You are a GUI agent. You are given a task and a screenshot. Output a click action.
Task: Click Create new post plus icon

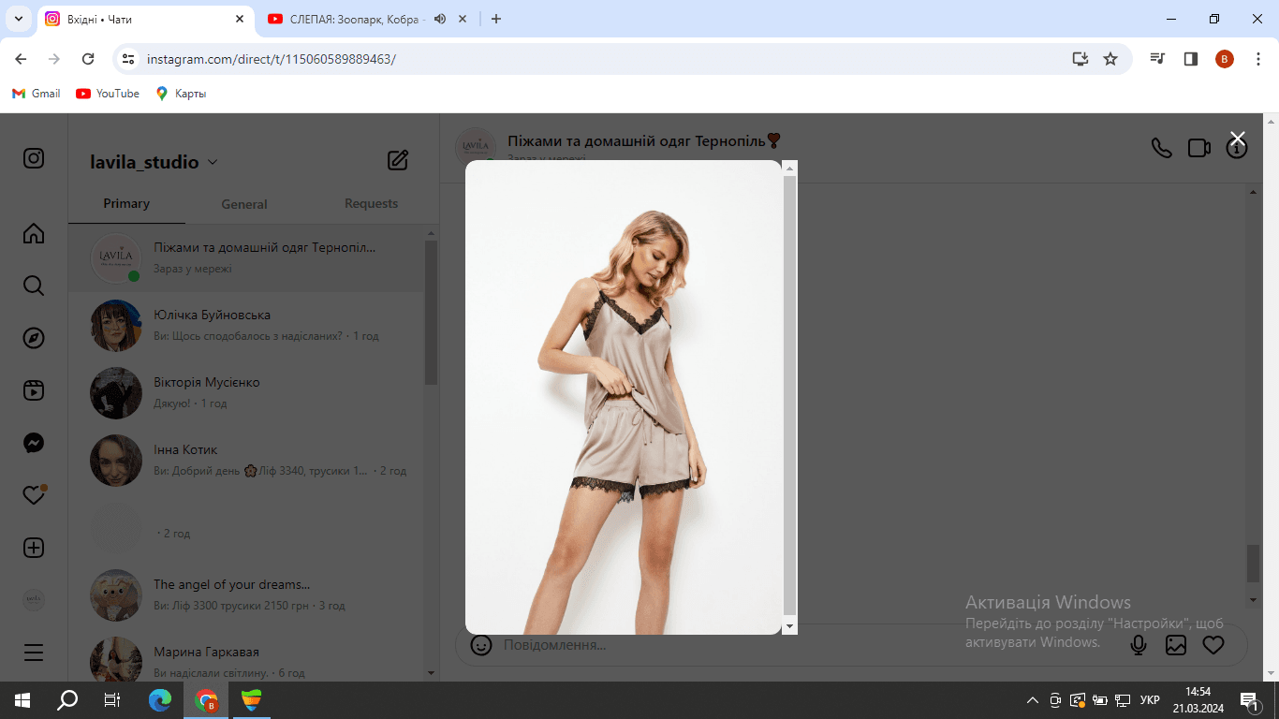tap(34, 548)
